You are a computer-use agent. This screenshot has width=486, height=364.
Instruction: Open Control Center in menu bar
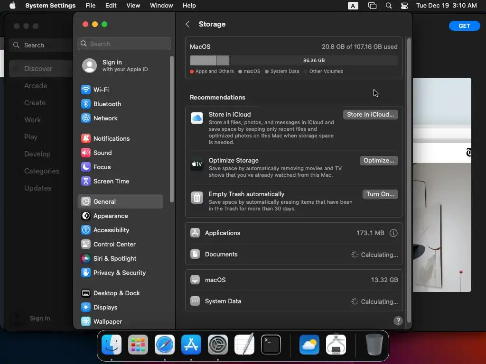click(x=404, y=6)
